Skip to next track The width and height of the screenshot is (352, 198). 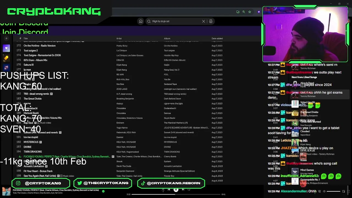coord(183,189)
